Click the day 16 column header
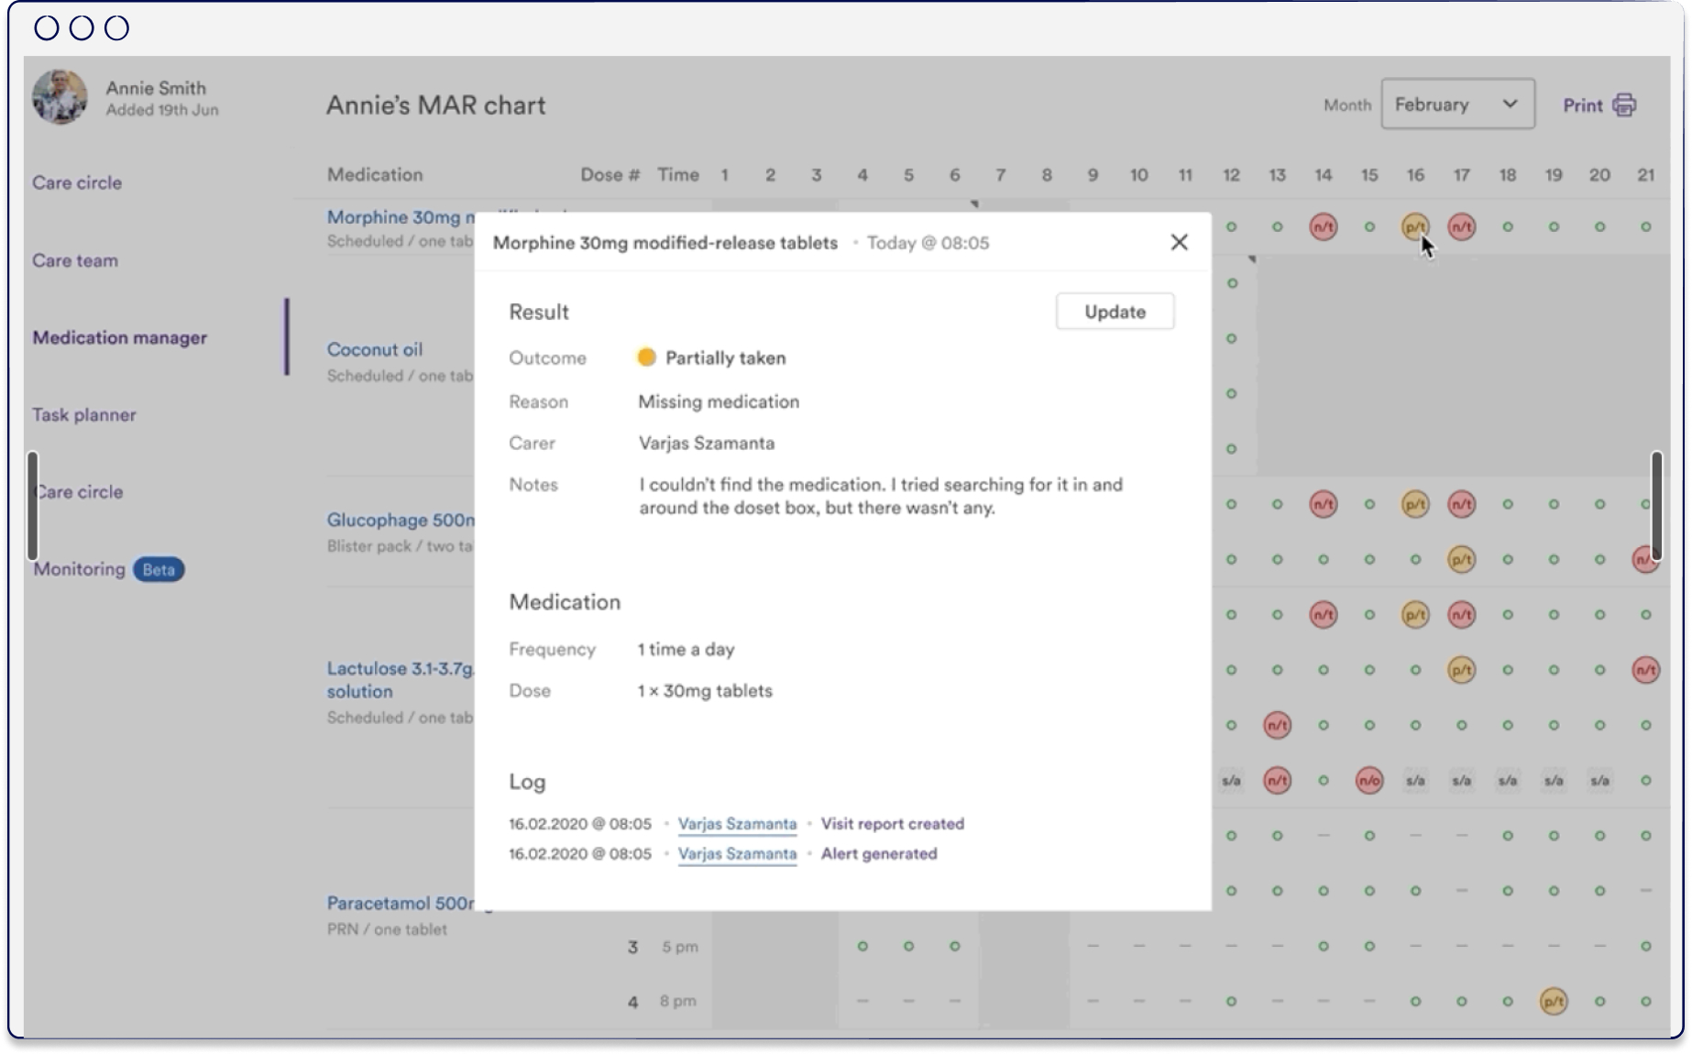This screenshot has height=1054, width=1692. [x=1415, y=174]
